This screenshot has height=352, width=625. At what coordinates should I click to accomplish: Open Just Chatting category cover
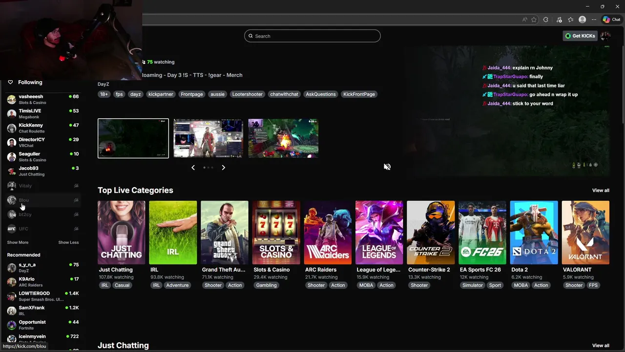coord(122,232)
